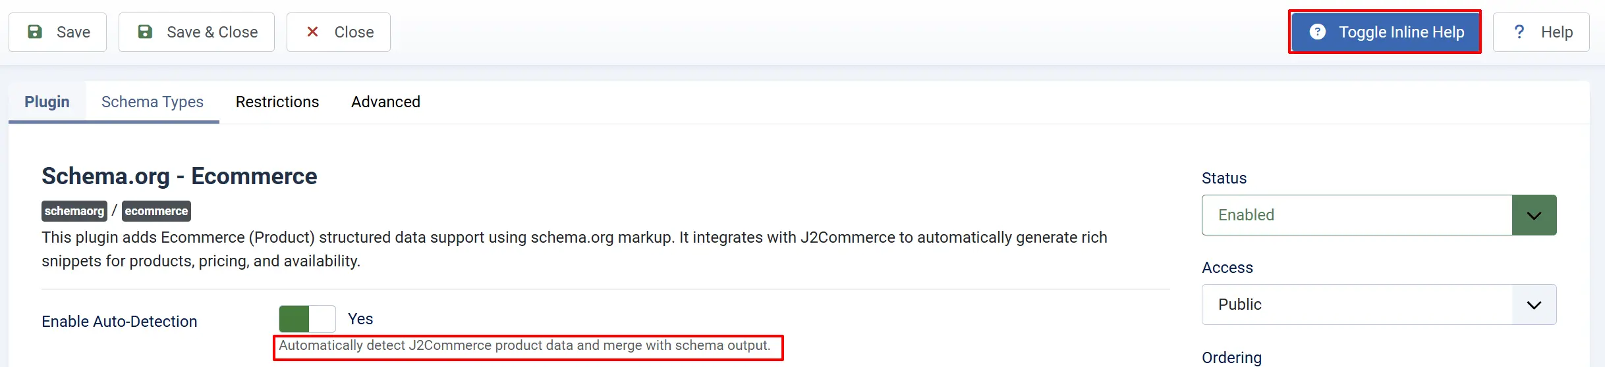The height and width of the screenshot is (367, 1605).
Task: Click the schemaorg badge
Action: click(x=74, y=211)
